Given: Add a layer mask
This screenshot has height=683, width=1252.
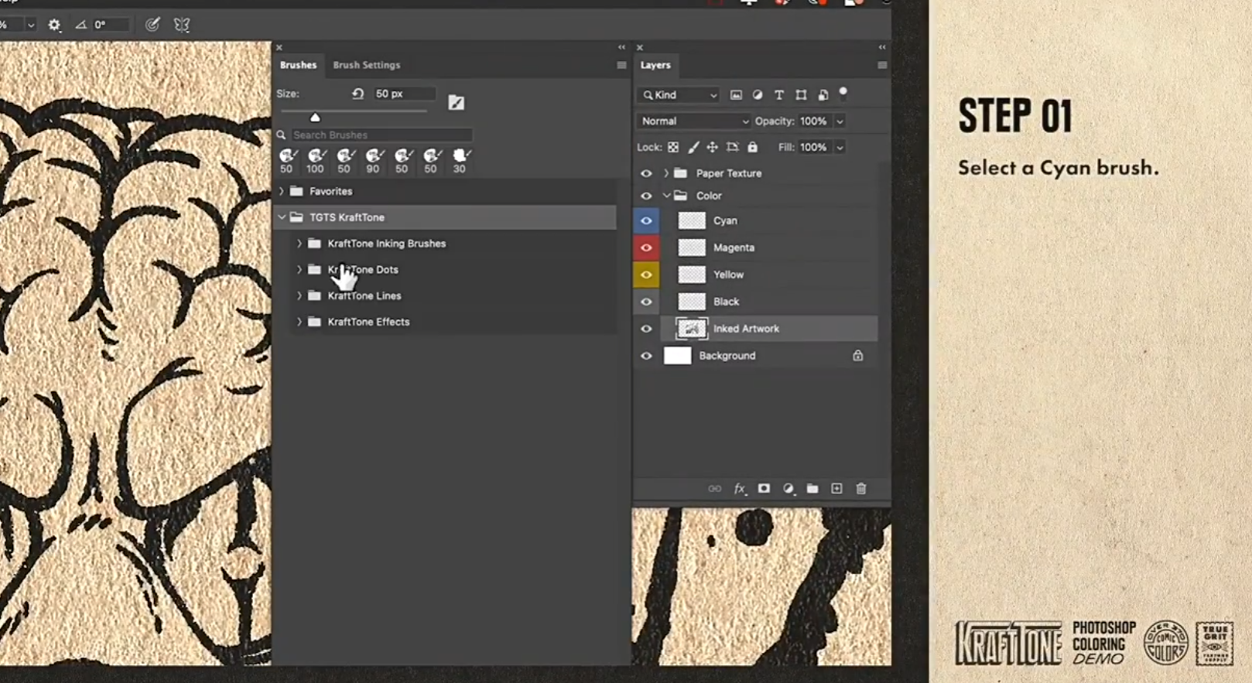Looking at the screenshot, I should click(x=764, y=489).
